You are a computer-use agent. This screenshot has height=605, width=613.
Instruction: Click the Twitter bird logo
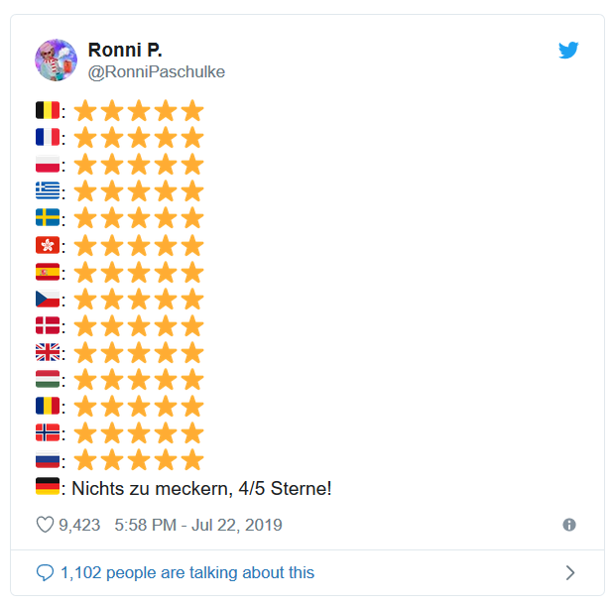click(x=567, y=51)
